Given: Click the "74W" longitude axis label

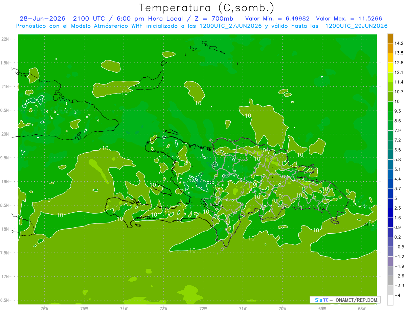Looking at the screenshot, I should (124, 308).
